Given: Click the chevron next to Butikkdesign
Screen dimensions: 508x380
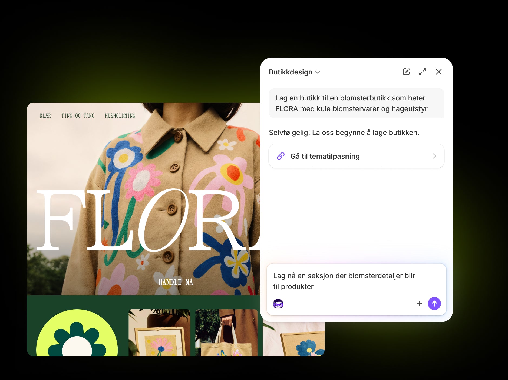Looking at the screenshot, I should coord(318,72).
